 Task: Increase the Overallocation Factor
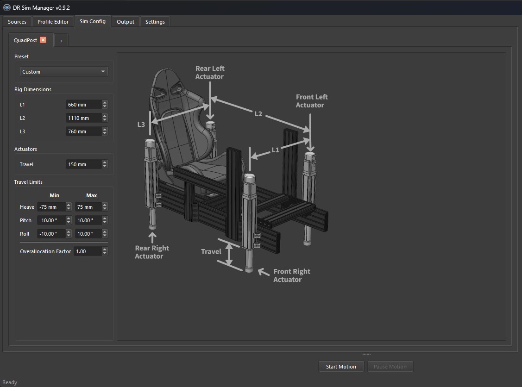(x=105, y=249)
